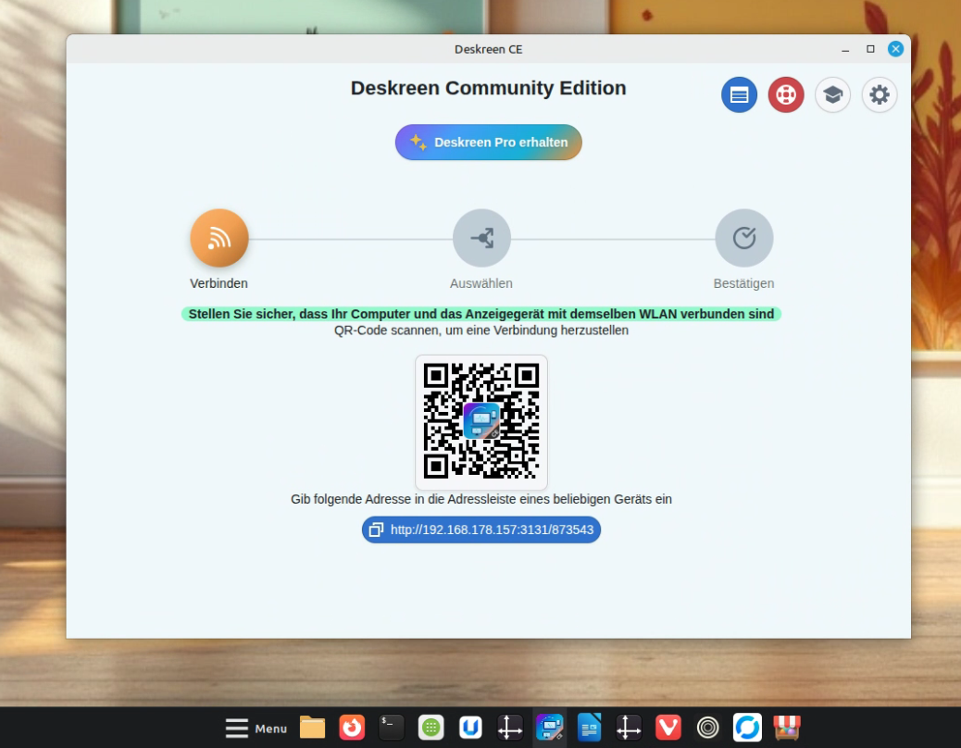Launch the Vivaldi browser from taskbar
This screenshot has width=961, height=748.
(668, 728)
